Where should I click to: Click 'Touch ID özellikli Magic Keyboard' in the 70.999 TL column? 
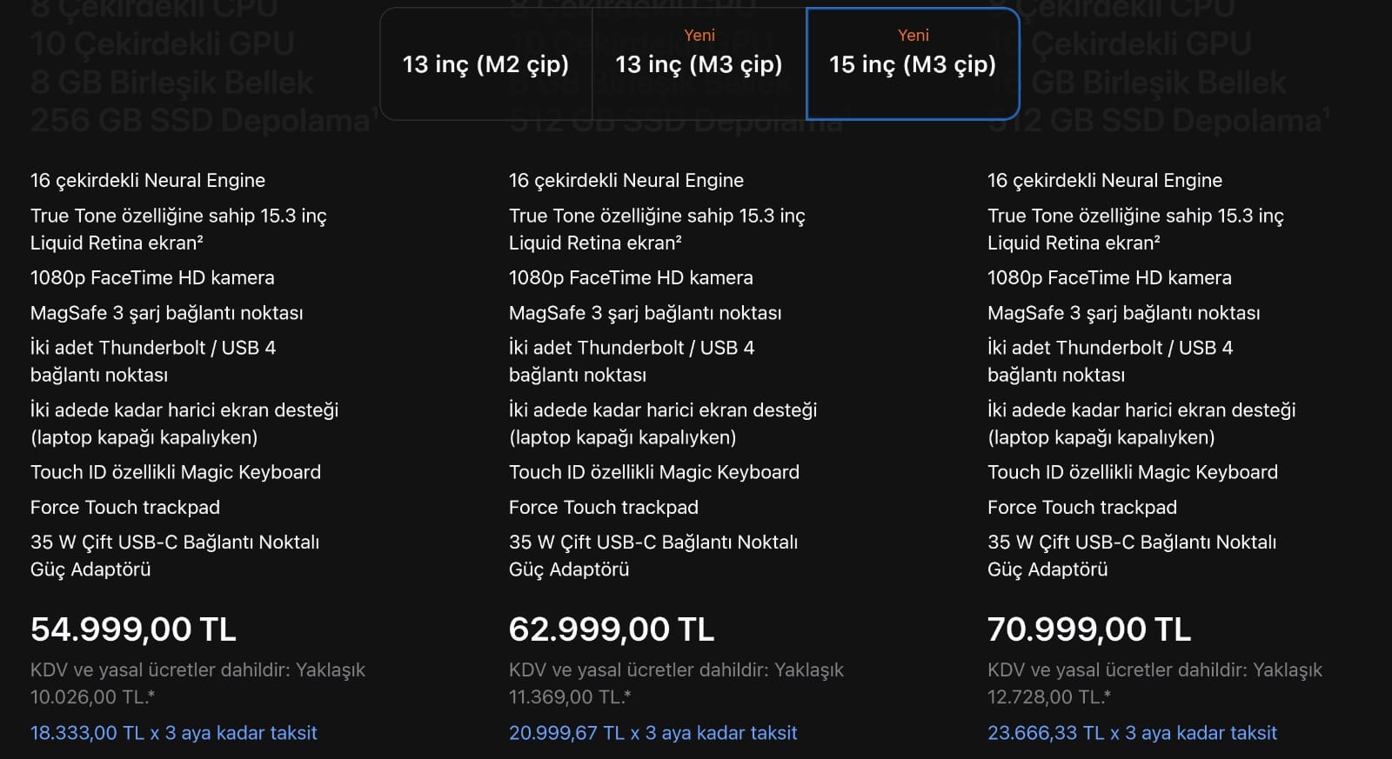click(x=1133, y=472)
